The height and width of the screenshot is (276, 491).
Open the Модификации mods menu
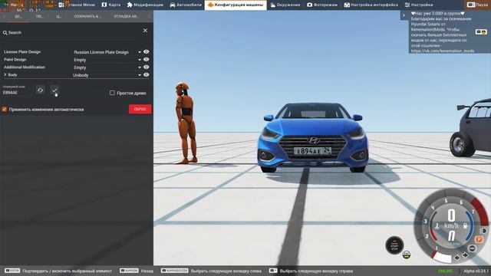pyautogui.click(x=145, y=5)
